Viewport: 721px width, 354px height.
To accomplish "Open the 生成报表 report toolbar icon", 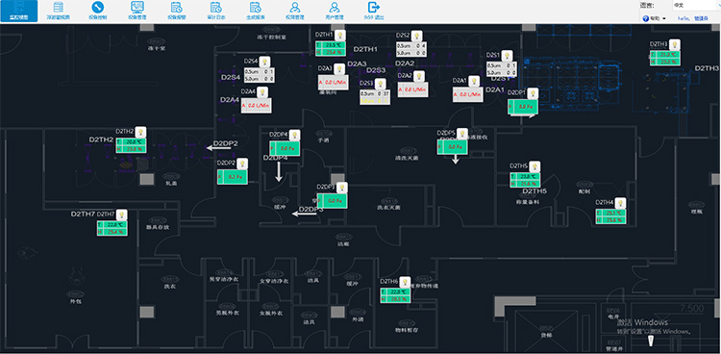I will 256,11.
